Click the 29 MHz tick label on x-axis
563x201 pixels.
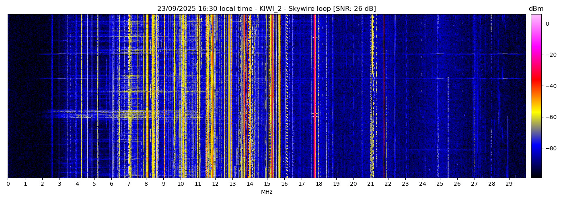click(509, 184)
